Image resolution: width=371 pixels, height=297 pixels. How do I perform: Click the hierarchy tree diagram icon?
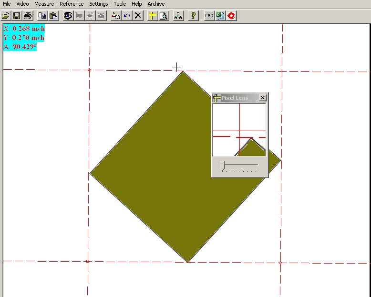click(x=178, y=16)
